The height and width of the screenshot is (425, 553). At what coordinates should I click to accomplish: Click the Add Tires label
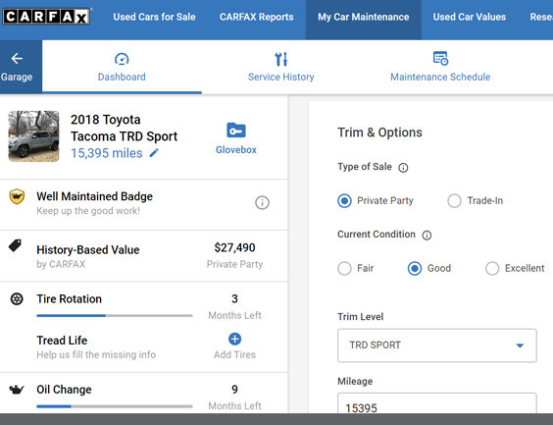point(234,354)
